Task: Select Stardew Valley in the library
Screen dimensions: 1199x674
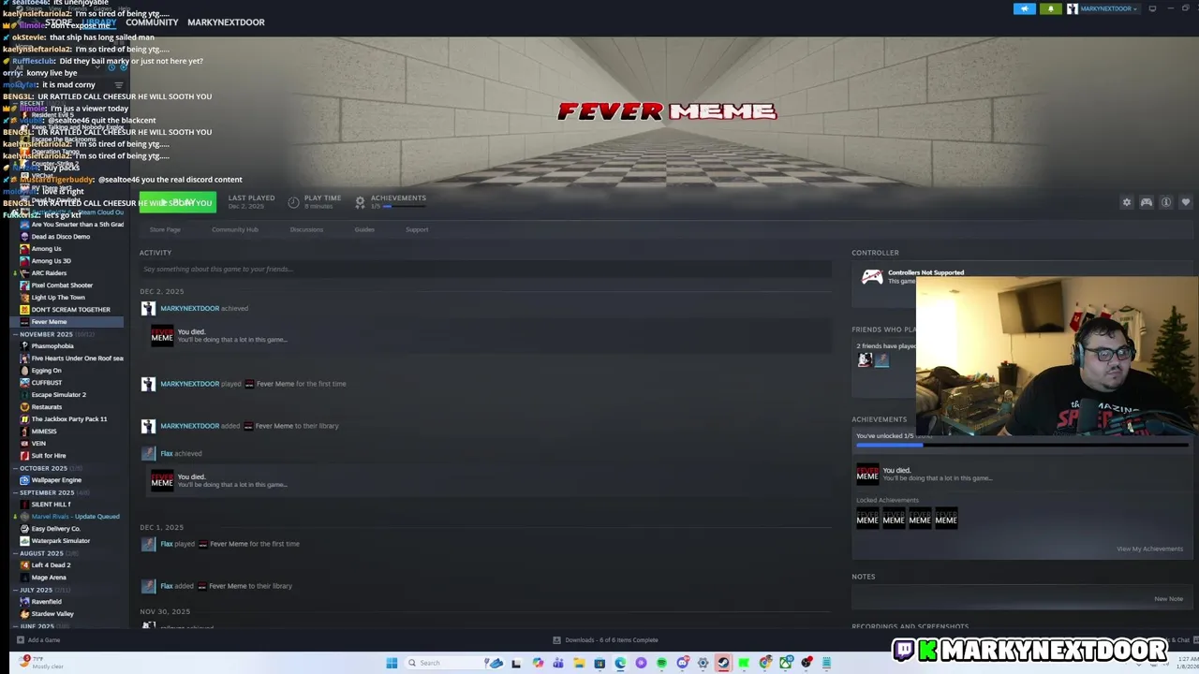Action: [x=52, y=614]
